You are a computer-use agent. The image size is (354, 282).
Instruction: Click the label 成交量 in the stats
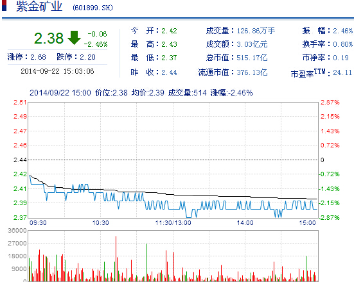tap(217, 31)
